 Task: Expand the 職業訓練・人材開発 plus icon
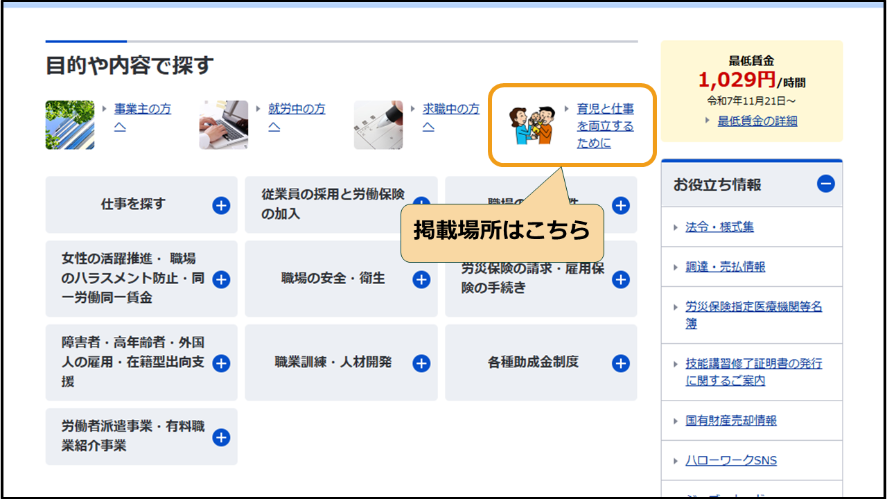tap(421, 363)
